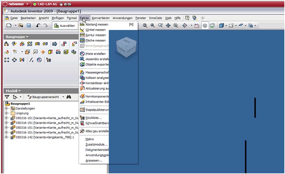The image size is (285, 174).
Task: Click the New document icon
Action: pos(9,25)
